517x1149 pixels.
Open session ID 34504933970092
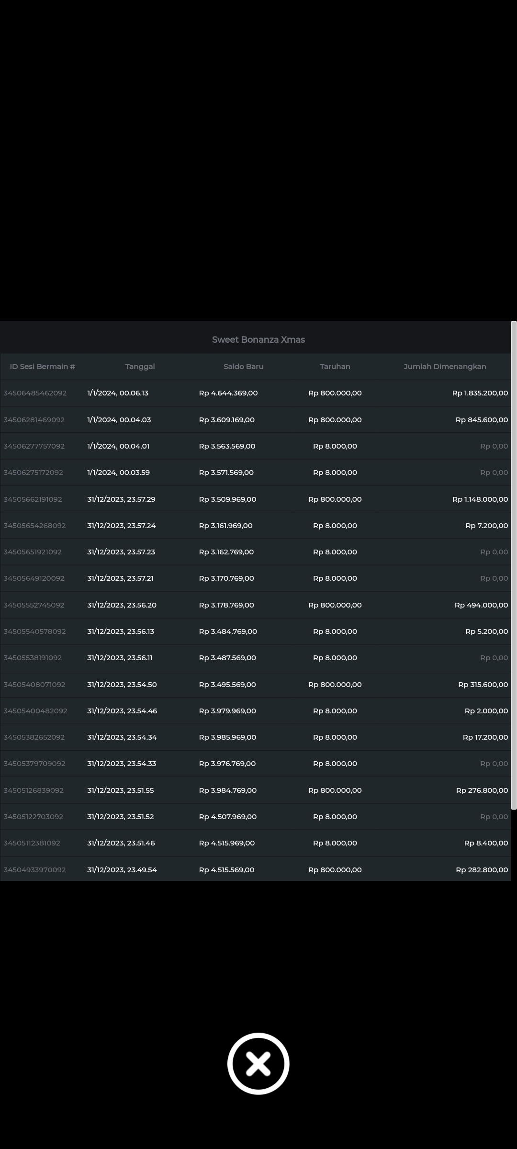point(34,870)
